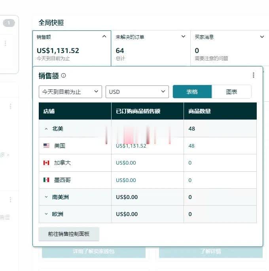Click the 已订购商品销售额 column header
The width and height of the screenshot is (269, 271).
148,111
